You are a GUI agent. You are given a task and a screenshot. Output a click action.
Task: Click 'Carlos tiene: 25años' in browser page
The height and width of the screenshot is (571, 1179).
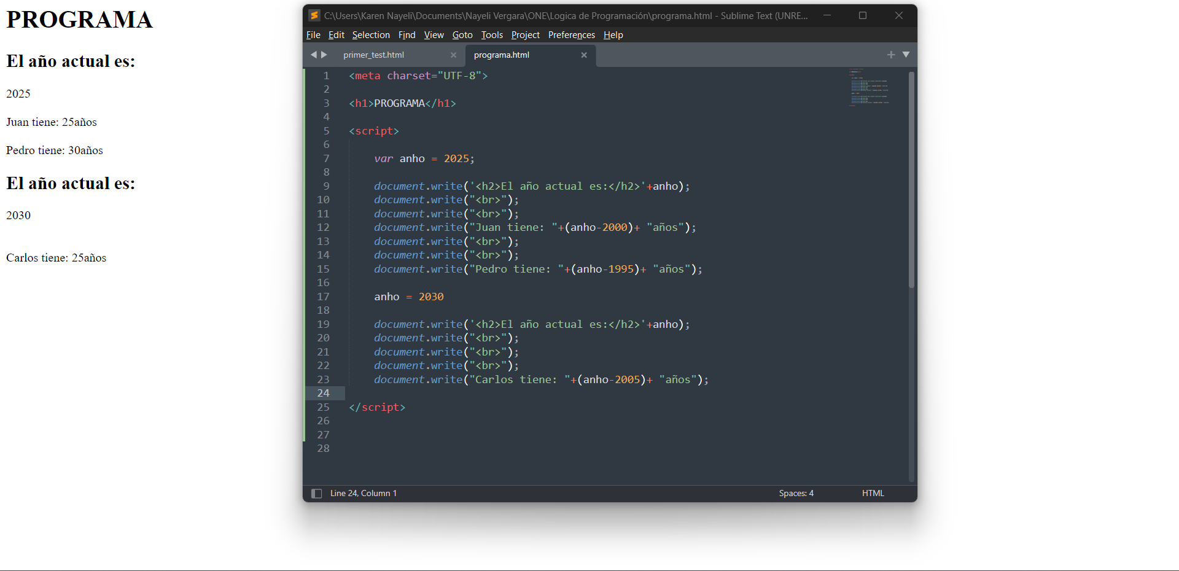[56, 258]
